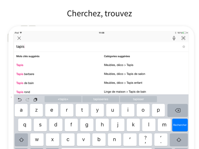The height and width of the screenshot is (149, 199).
Task: Tap the blue Rechercher key
Action: (x=180, y=125)
